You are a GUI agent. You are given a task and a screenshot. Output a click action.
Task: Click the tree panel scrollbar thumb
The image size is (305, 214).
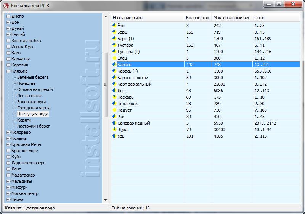(106, 84)
